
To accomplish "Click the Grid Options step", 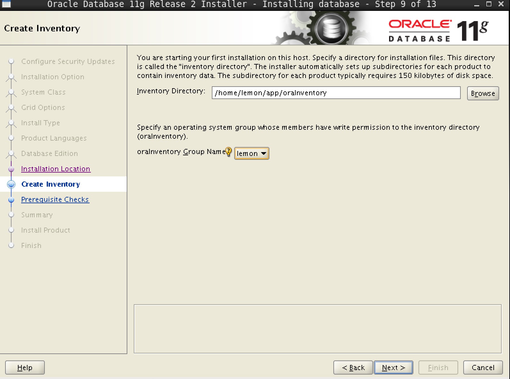I will (43, 107).
